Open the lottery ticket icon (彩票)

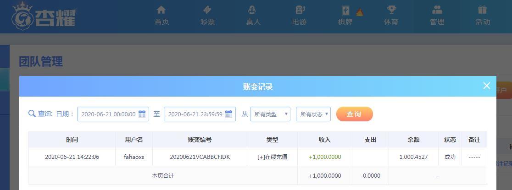pyautogui.click(x=207, y=10)
